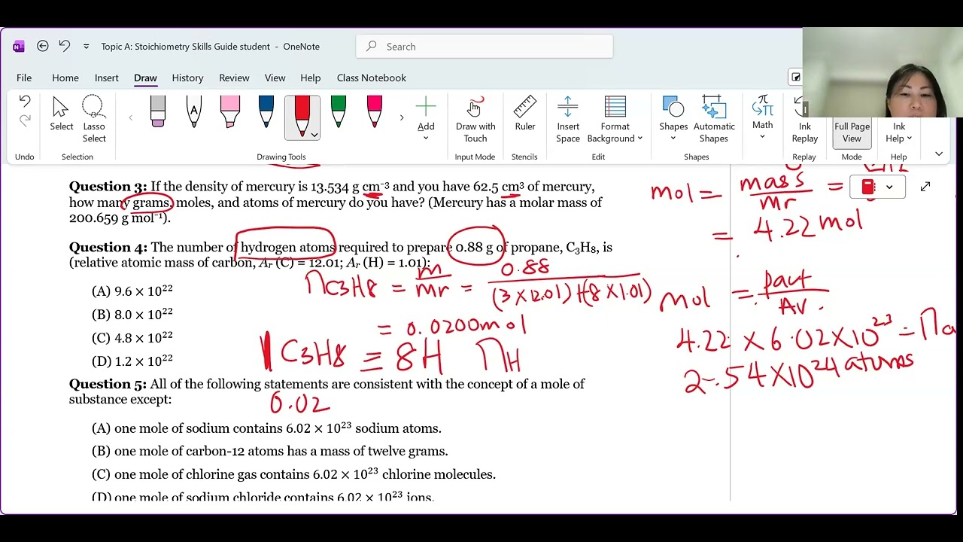Open the View tab
Viewport: 963px width, 542px height.
275,78
